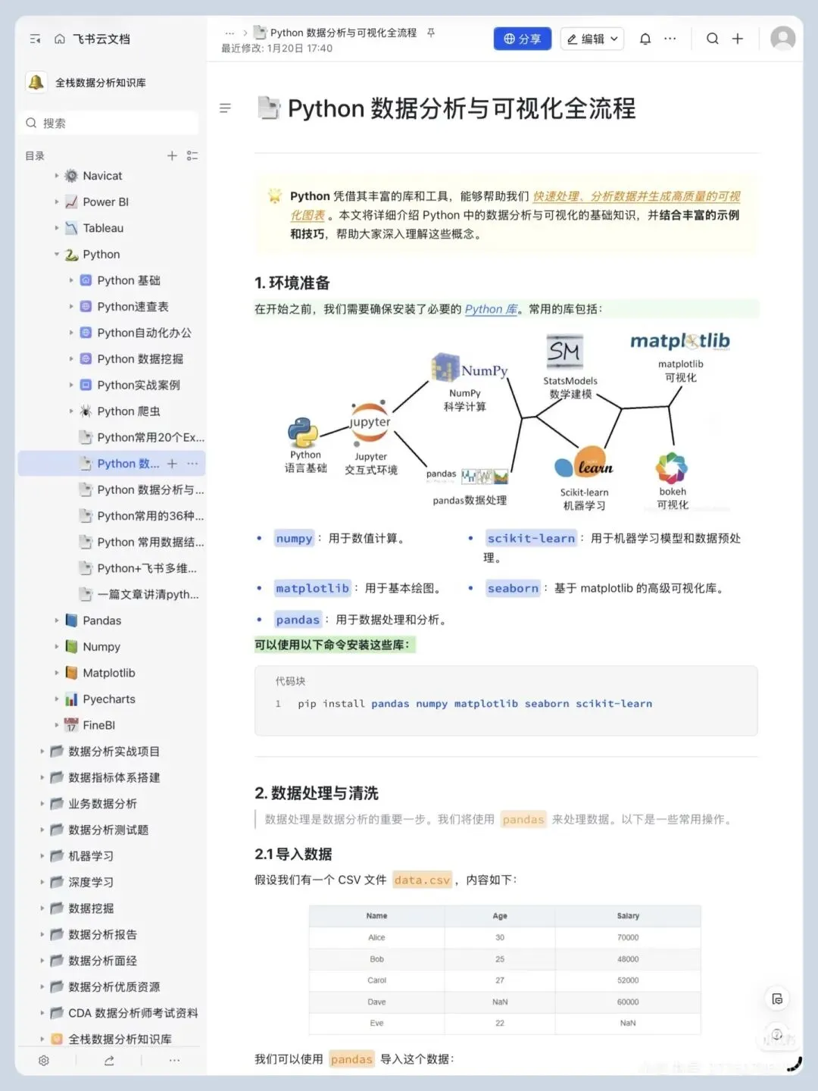Add a new page with the 目录 plus icon

click(172, 155)
